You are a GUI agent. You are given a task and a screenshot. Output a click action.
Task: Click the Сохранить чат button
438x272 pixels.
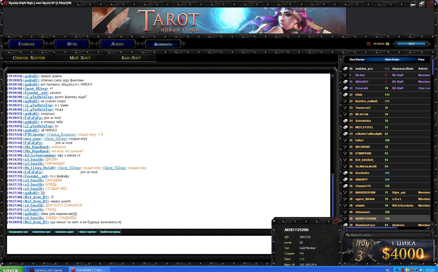(x=18, y=232)
